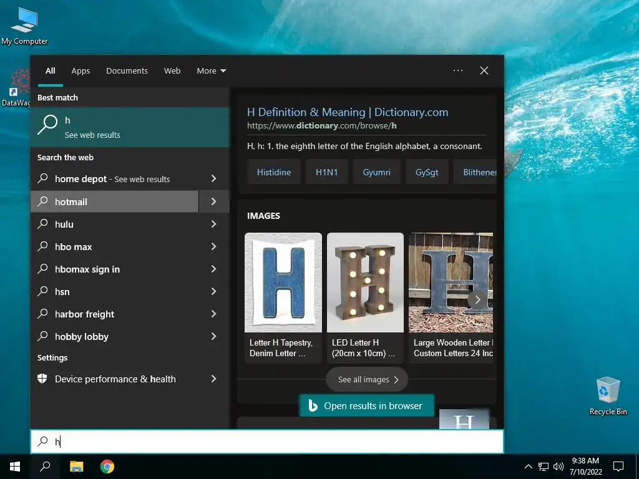The image size is (639, 479).
Task: Expand the hbomax sign in arrow
Action: point(214,269)
